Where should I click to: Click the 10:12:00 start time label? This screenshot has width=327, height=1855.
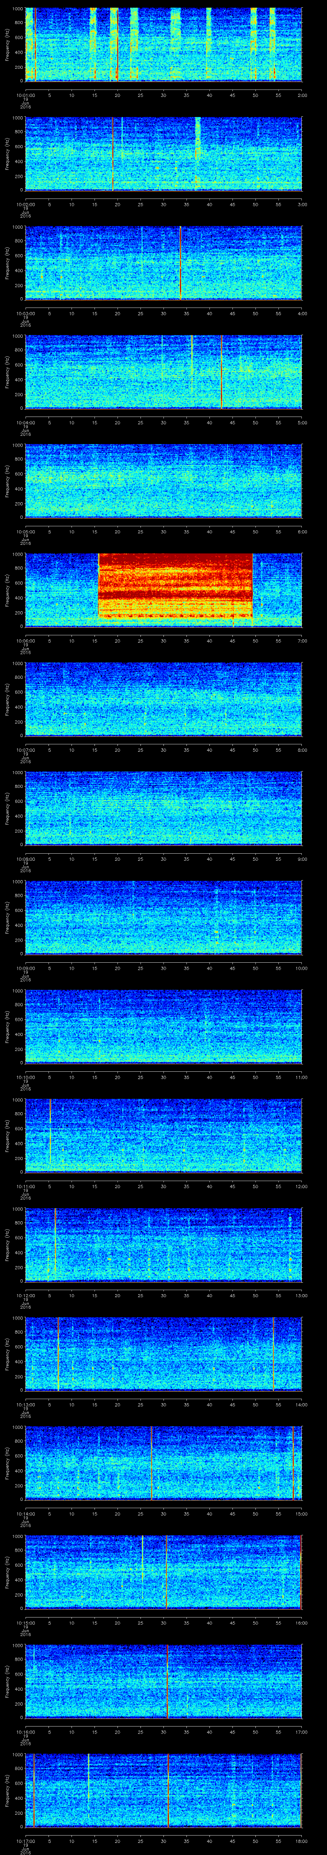pyautogui.click(x=25, y=1295)
